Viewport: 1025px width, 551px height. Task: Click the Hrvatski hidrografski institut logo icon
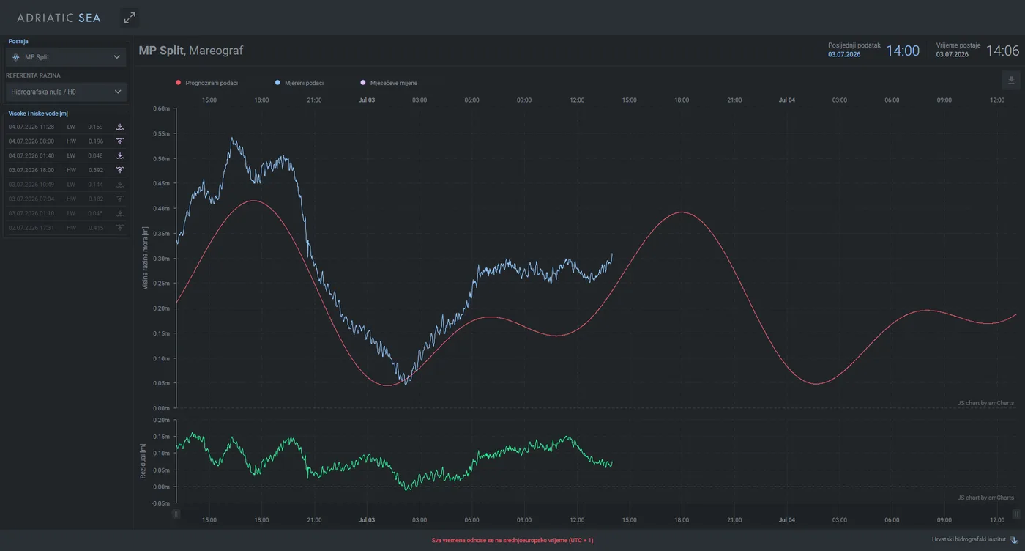coord(1015,540)
